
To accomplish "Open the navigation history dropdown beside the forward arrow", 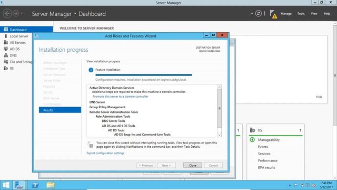I will pos(22,14).
